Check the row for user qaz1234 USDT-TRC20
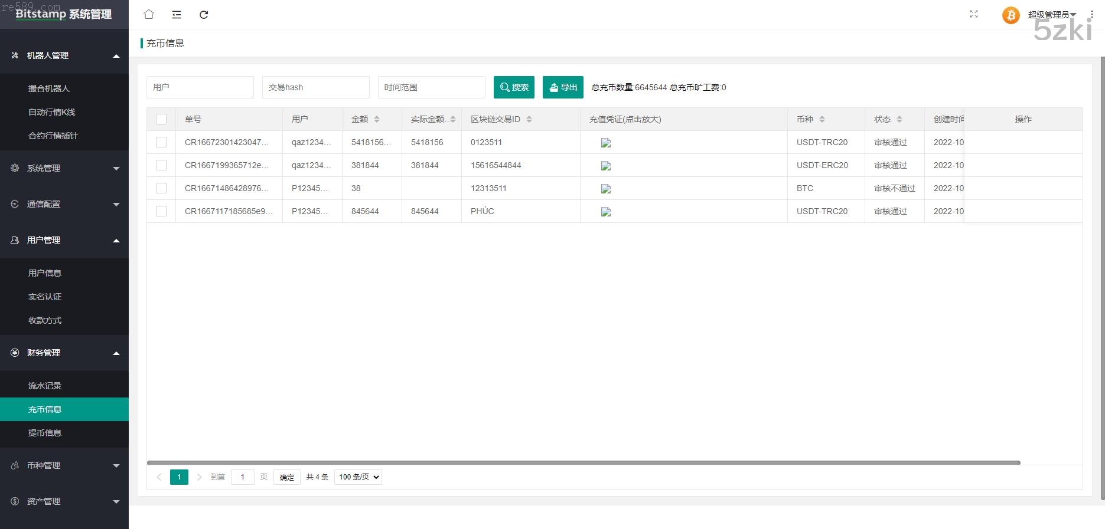This screenshot has height=529, width=1105. click(x=161, y=142)
